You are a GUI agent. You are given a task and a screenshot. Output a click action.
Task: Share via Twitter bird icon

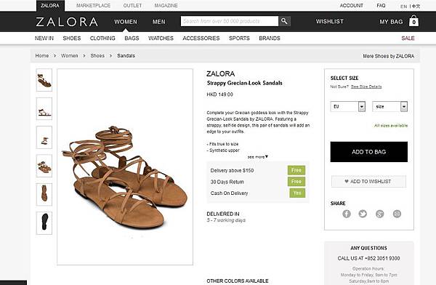363,214
